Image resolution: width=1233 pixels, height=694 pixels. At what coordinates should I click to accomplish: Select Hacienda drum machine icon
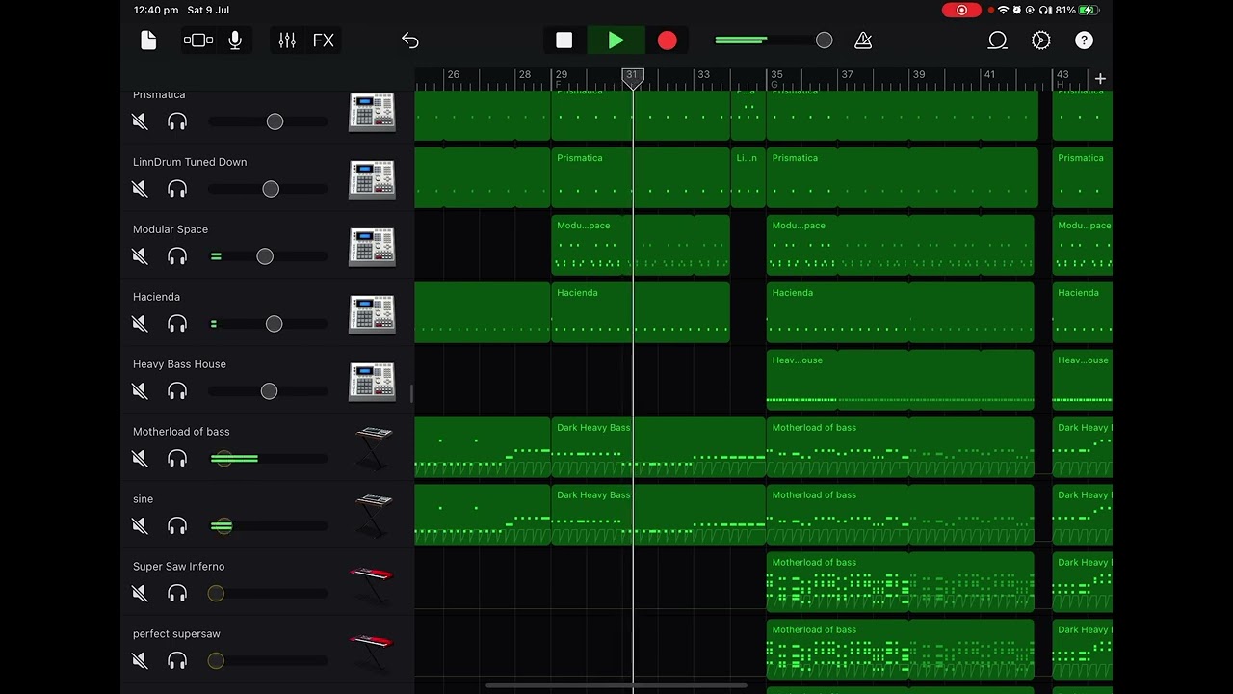pos(373,314)
